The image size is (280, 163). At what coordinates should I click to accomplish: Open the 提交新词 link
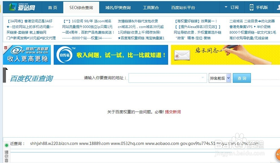pos(173,112)
